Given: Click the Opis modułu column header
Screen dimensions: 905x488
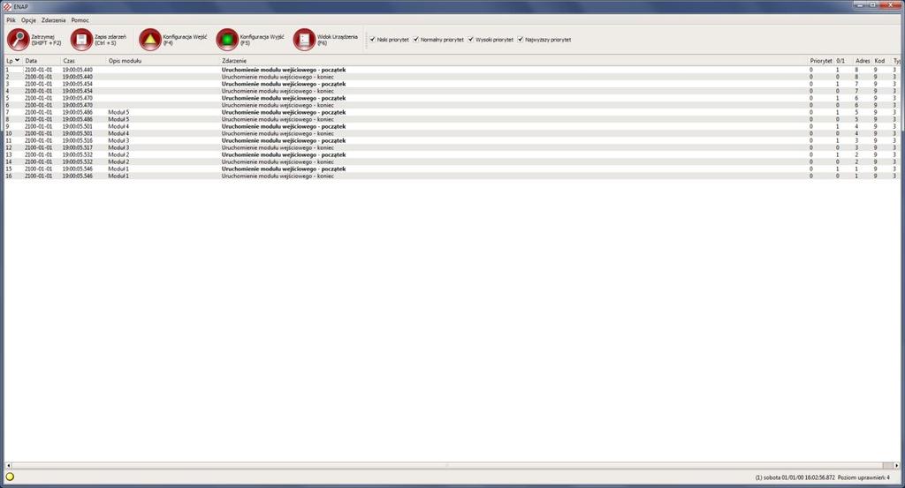Looking at the screenshot, I should tap(164, 61).
